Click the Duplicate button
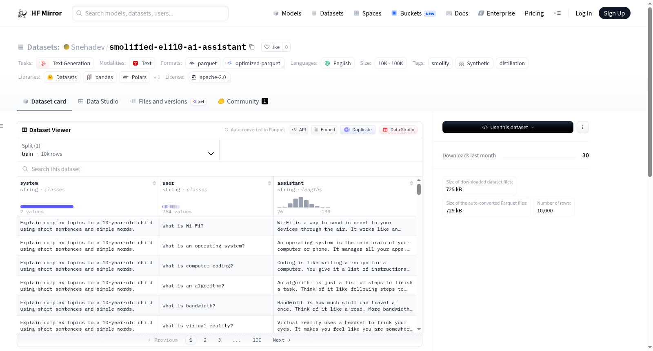Viewport: 653px width, 351px height. [x=358, y=130]
